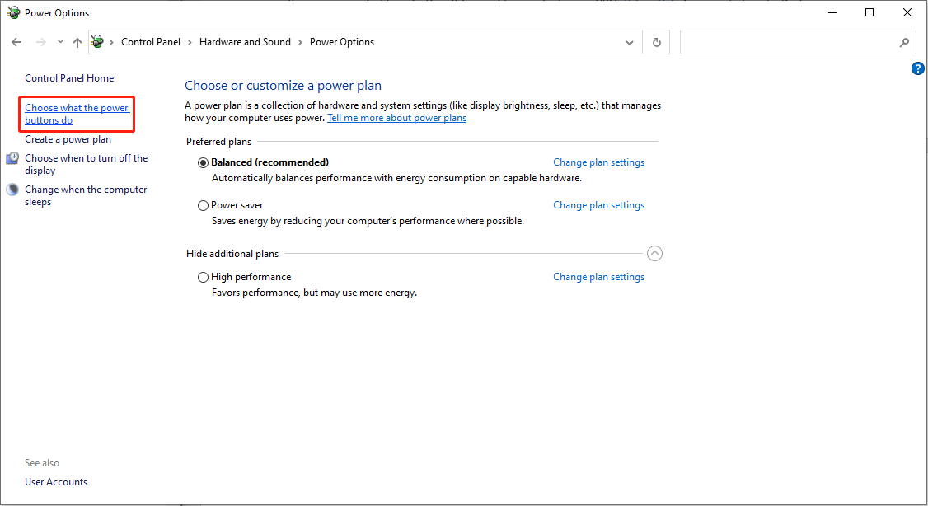Viewport: 928px width, 506px height.
Task: Open the Help question mark icon
Action: click(x=918, y=68)
